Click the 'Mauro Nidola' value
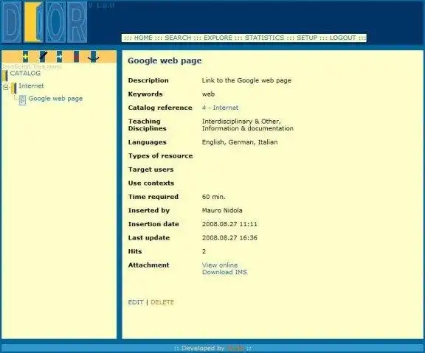This screenshot has height=353, width=425. pyautogui.click(x=222, y=210)
